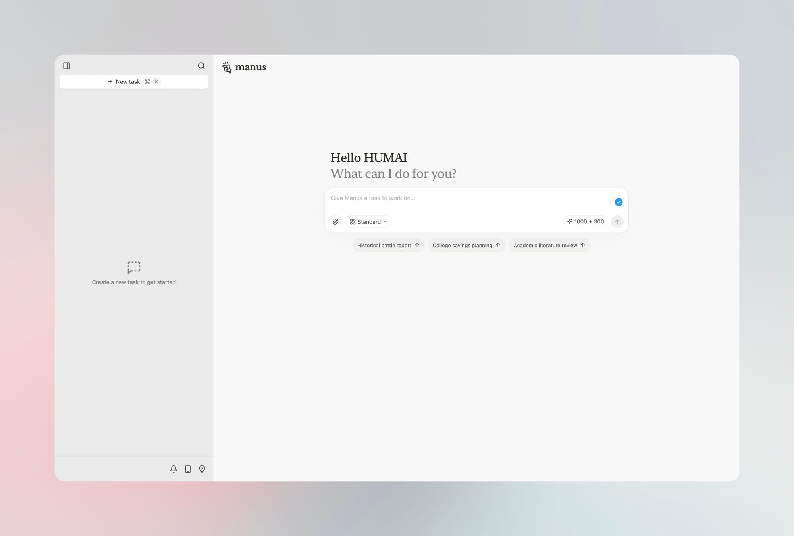Click the K shortcut key badge
The height and width of the screenshot is (536, 794).
tap(157, 82)
